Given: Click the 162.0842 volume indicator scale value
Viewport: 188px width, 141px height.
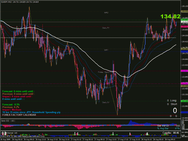Looking at the screenshot, I should 185,132.
